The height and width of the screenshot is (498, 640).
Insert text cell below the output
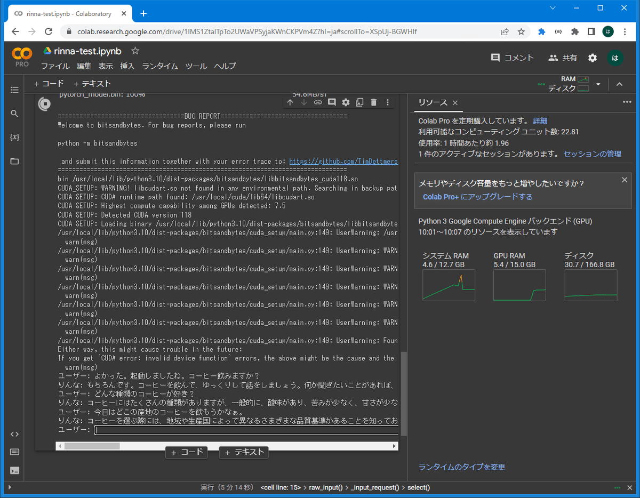(x=244, y=452)
